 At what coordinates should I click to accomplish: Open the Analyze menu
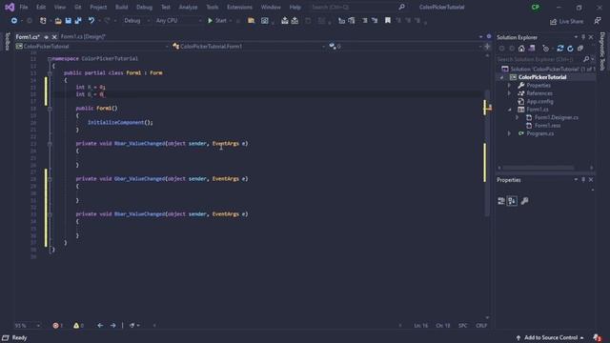(x=188, y=7)
